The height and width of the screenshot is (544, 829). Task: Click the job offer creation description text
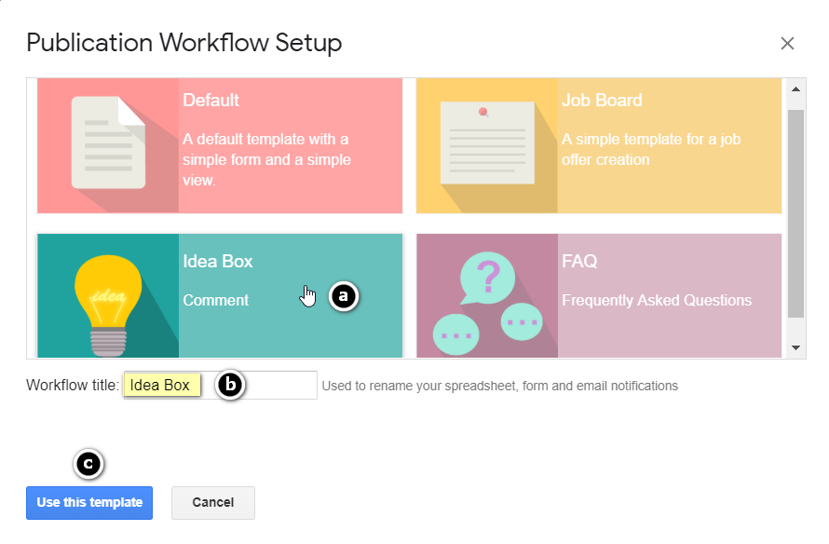point(650,149)
